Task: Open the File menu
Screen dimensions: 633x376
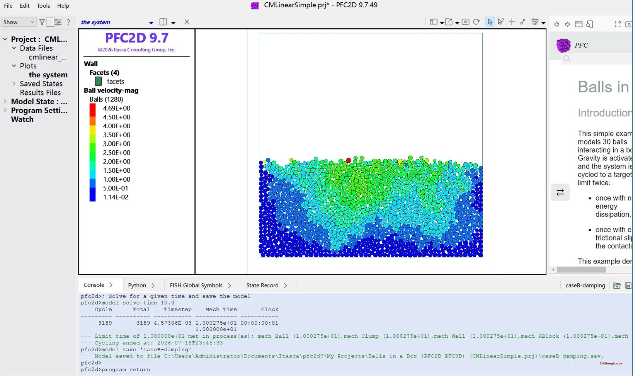Action: [x=8, y=6]
